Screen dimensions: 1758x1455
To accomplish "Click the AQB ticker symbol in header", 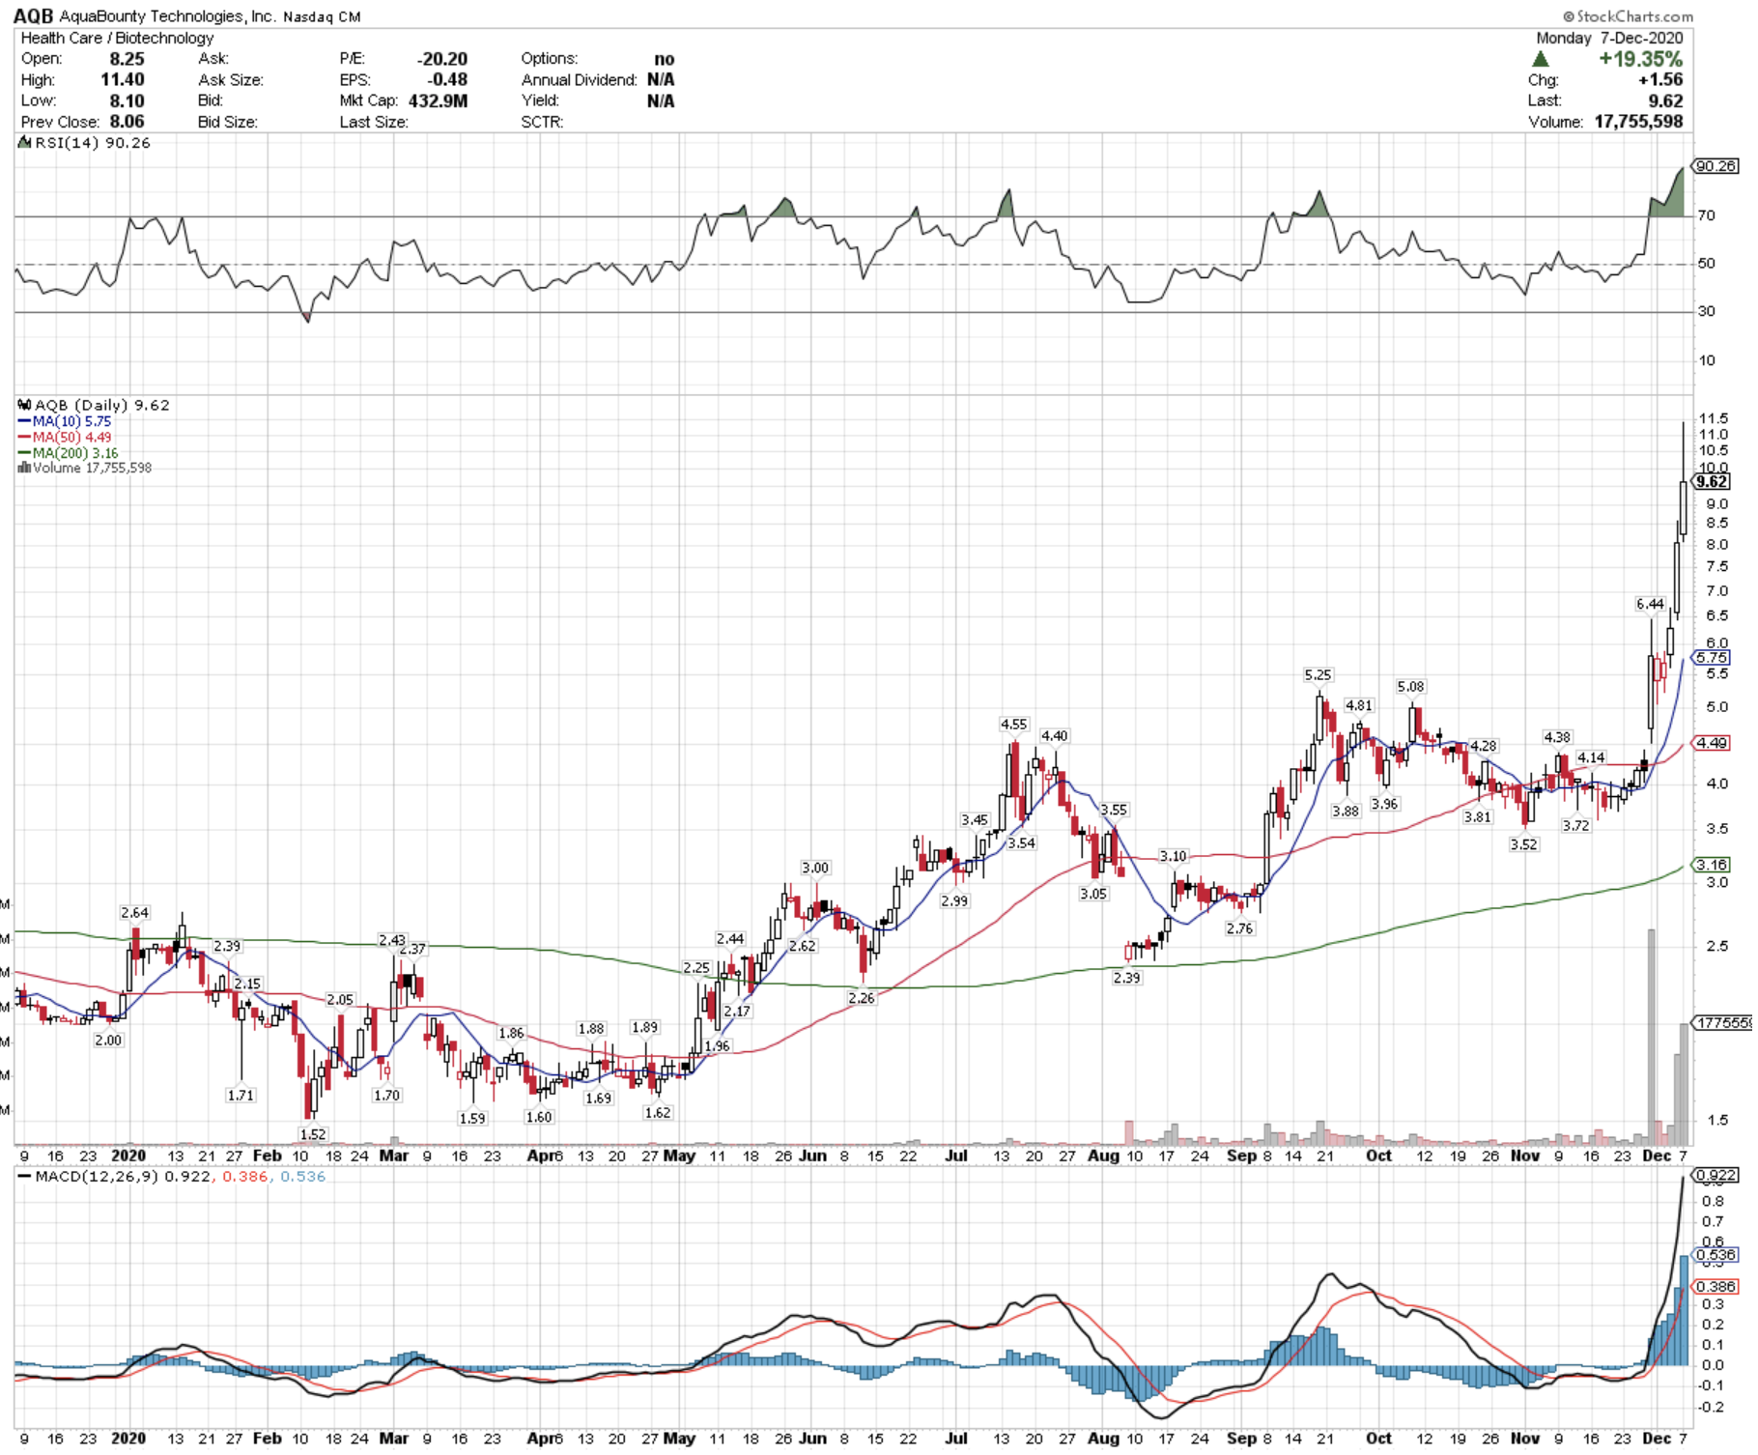I will click(34, 16).
